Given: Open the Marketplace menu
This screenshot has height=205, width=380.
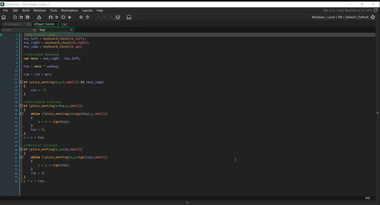Looking at the screenshot, I should tap(69, 11).
